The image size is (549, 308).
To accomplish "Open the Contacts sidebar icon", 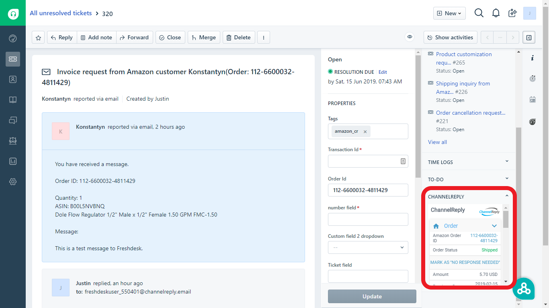I will [x=13, y=79].
